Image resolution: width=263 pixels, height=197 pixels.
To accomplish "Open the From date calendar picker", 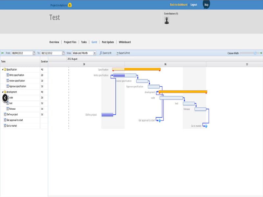I will coord(34,53).
